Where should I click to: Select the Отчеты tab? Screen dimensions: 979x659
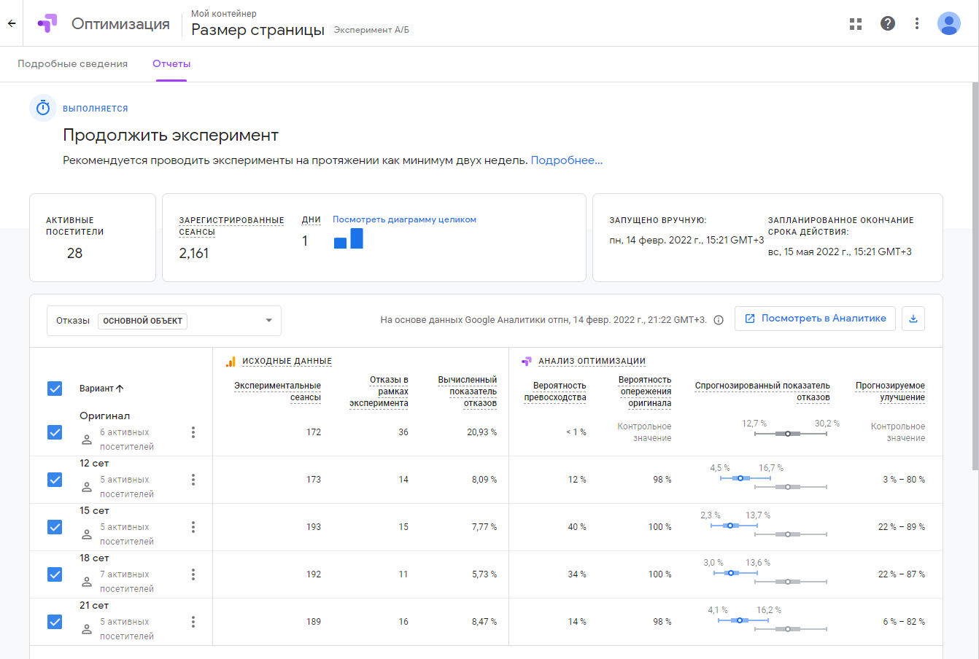[171, 63]
